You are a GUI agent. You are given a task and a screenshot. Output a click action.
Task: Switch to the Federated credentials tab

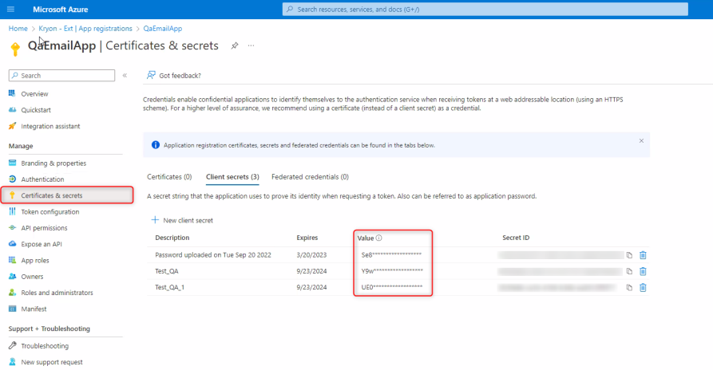pyautogui.click(x=310, y=176)
